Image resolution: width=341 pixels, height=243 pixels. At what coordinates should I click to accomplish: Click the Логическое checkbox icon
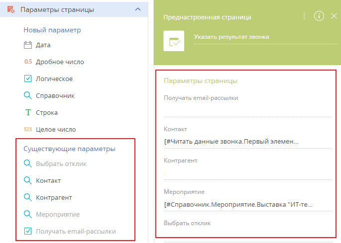pos(28,79)
